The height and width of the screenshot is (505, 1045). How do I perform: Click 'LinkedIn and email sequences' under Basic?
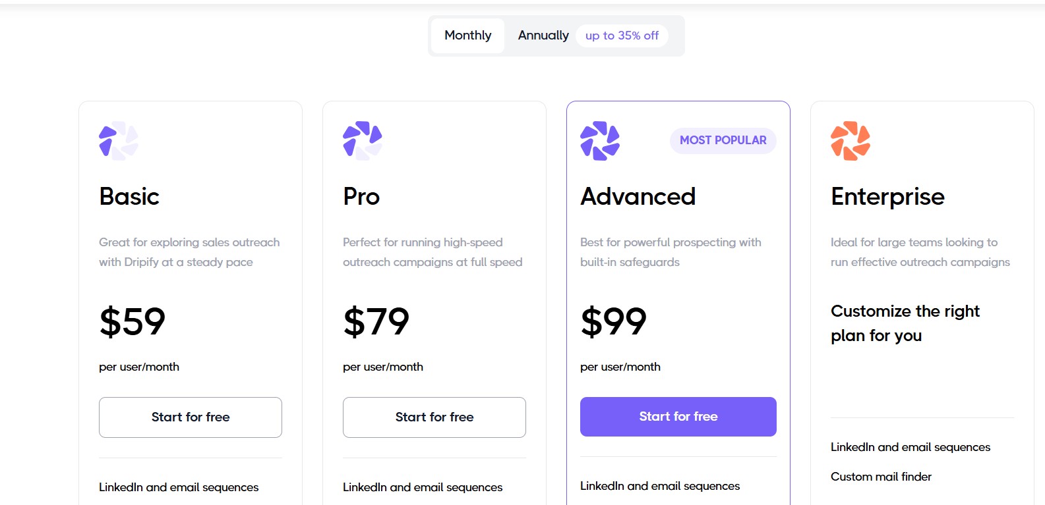tap(178, 487)
